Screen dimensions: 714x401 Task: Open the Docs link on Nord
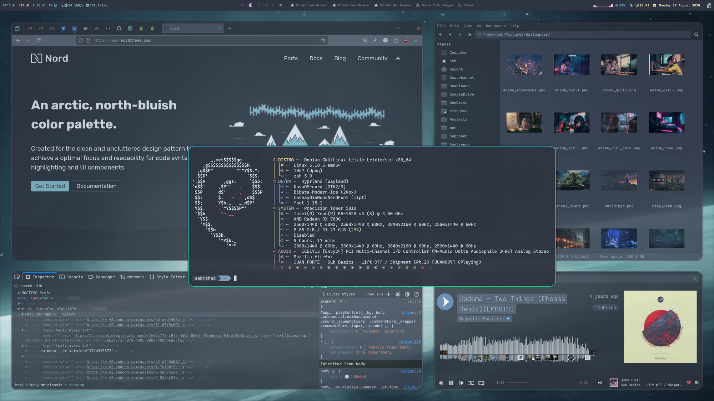(316, 58)
